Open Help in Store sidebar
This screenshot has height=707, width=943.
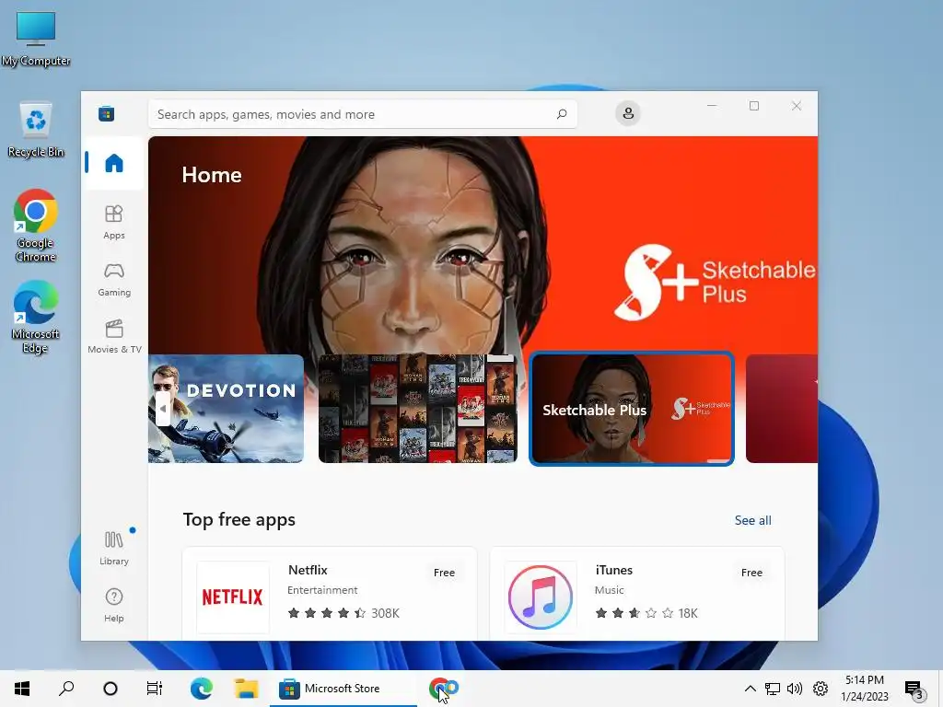113,606
